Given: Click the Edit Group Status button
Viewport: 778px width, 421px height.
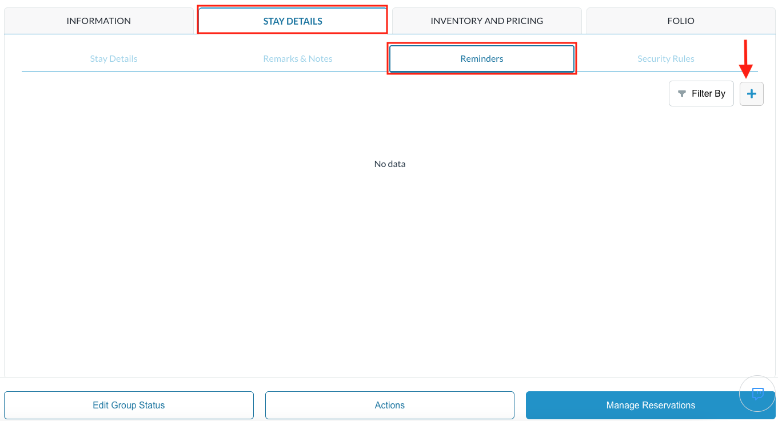Looking at the screenshot, I should click(x=129, y=405).
